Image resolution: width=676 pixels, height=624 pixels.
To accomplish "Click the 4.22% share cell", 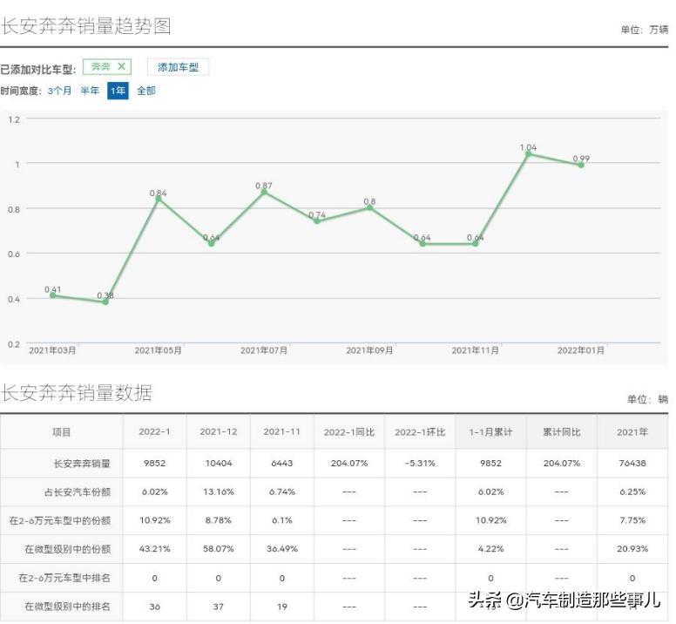I will [x=490, y=548].
